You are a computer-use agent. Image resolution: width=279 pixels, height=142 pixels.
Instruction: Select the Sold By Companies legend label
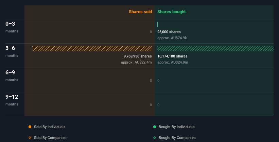(x=50, y=138)
